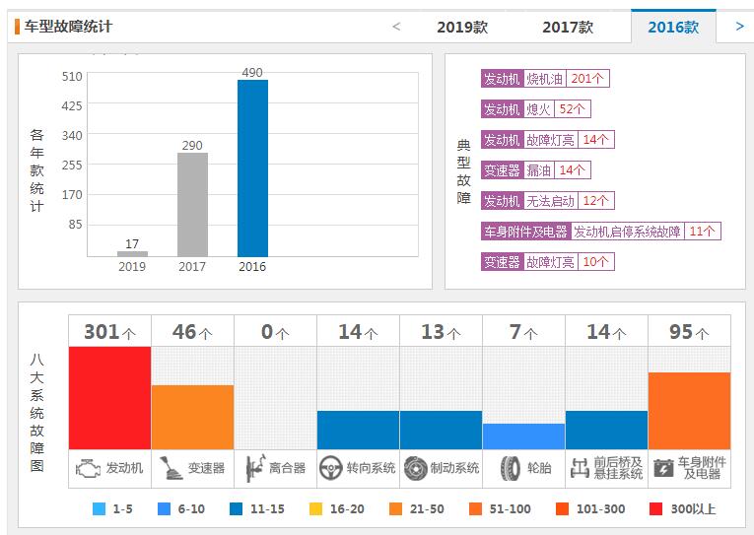Click the gray 2017 bar showing 290
Screen dimensions: 754x535
click(x=192, y=204)
